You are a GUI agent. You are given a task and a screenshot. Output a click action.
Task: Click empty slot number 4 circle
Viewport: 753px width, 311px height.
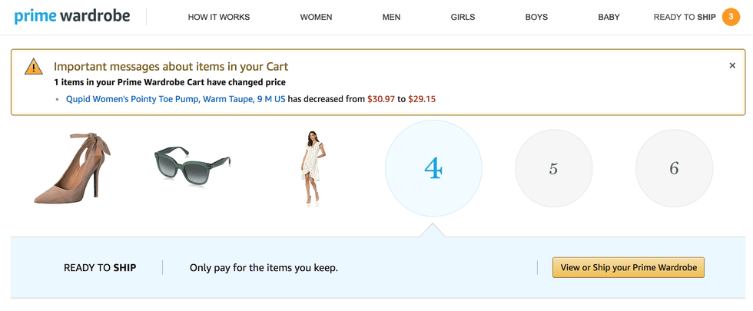click(433, 168)
